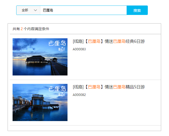Click the orange result count number 2
169x136 pixels.
(x=22, y=29)
